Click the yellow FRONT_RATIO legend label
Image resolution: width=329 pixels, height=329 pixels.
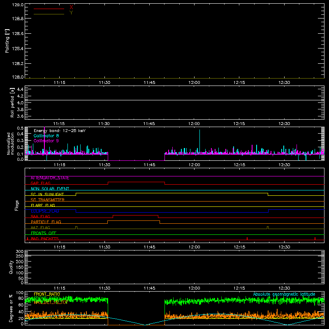click(47, 294)
